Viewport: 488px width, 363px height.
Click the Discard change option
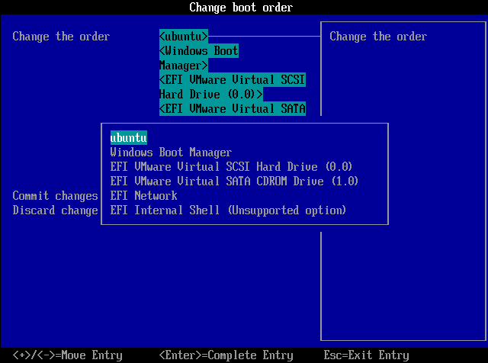click(x=55, y=210)
